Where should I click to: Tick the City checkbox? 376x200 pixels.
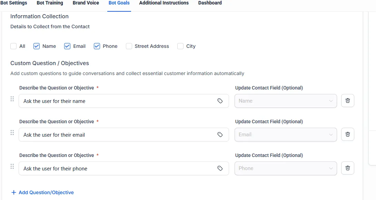[180, 46]
